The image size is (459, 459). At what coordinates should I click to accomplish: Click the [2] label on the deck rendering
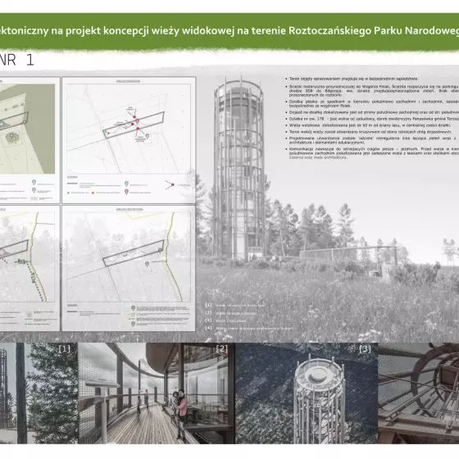(222, 348)
